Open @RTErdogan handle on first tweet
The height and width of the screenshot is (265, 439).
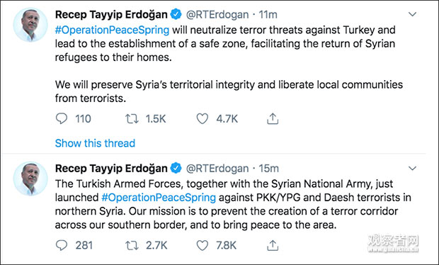coord(217,15)
